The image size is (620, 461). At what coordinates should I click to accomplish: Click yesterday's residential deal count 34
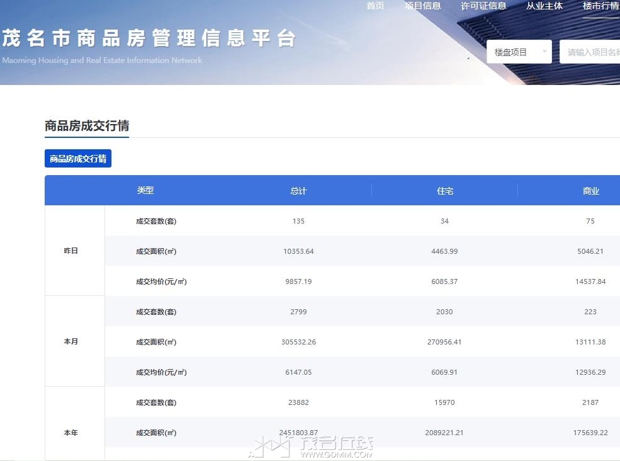[444, 221]
